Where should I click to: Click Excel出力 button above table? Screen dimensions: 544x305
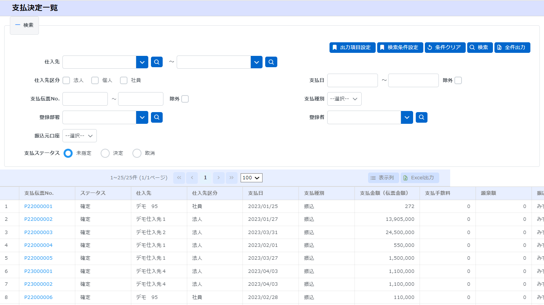tap(420, 178)
